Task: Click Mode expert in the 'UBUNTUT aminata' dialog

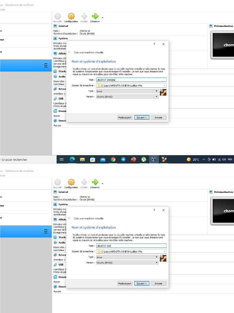Action: (125, 118)
